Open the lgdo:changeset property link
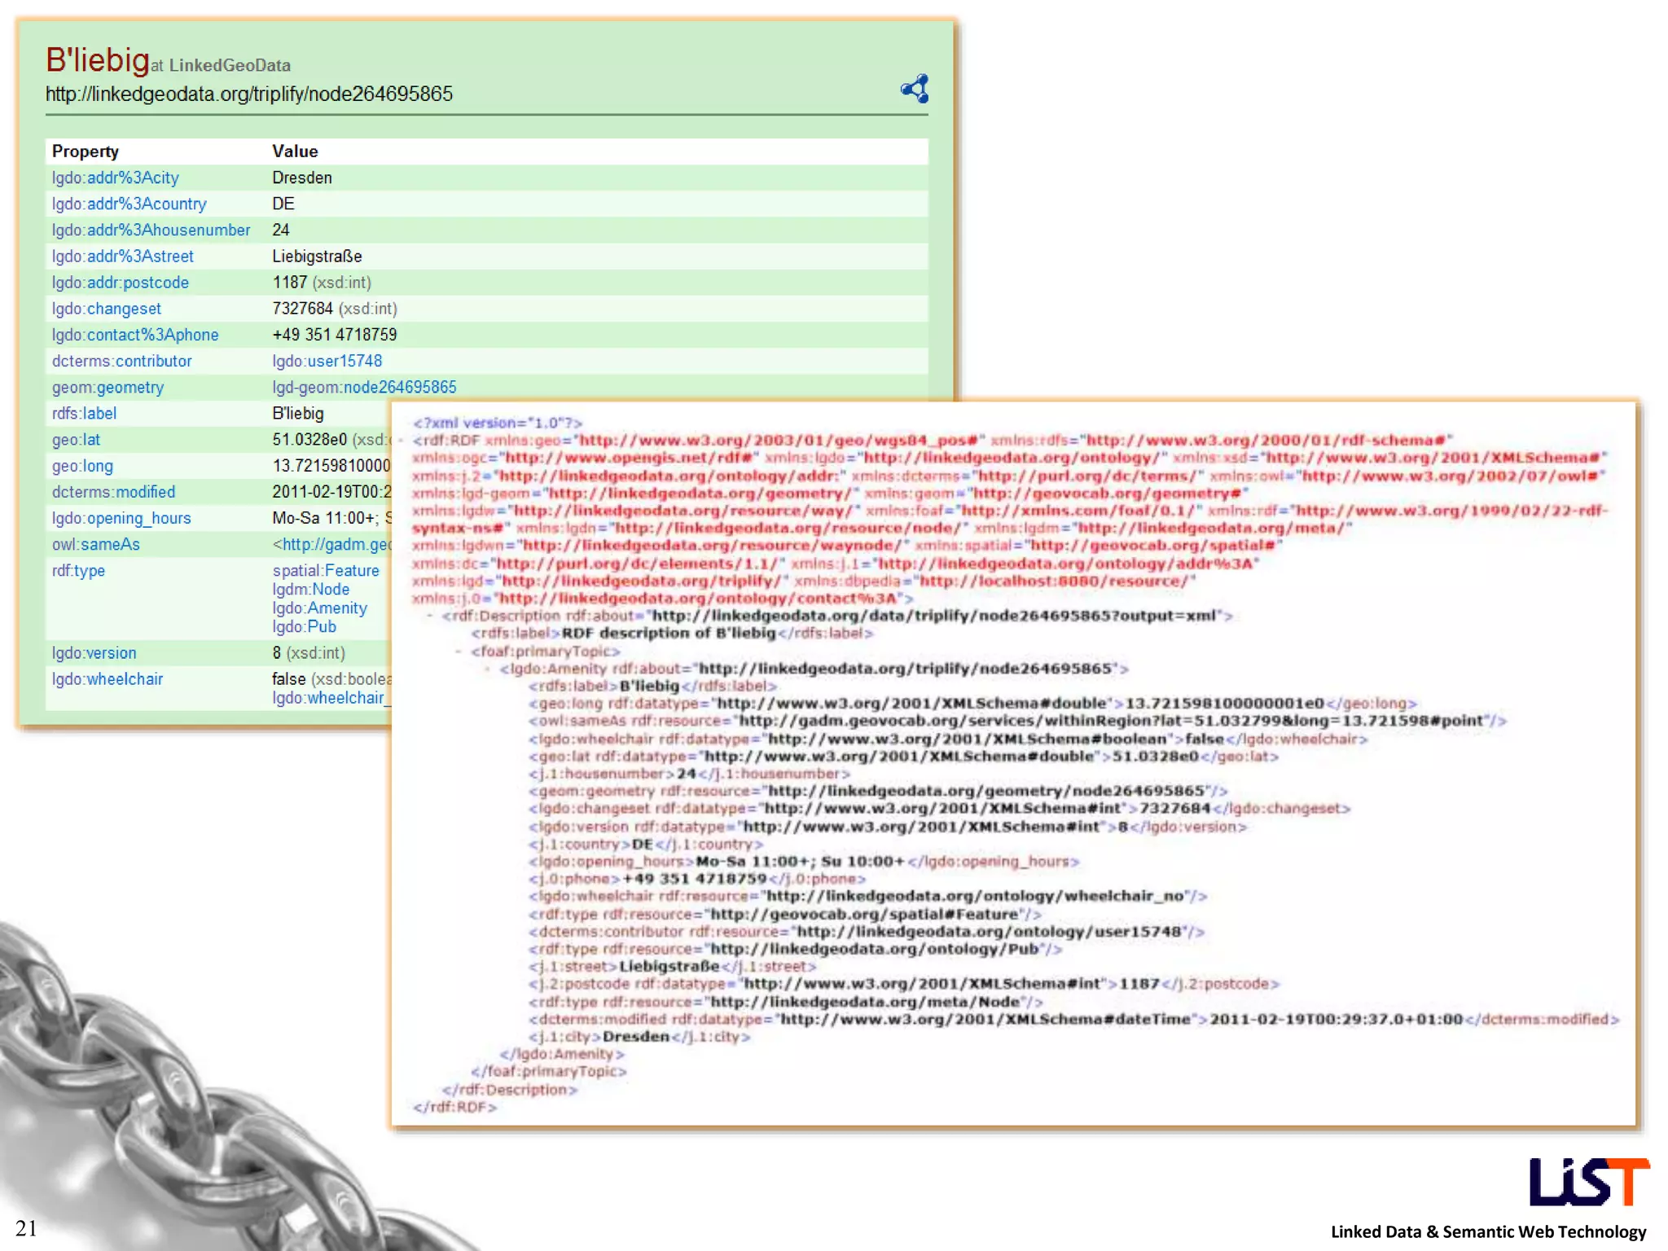The height and width of the screenshot is (1251, 1668). click(x=106, y=309)
